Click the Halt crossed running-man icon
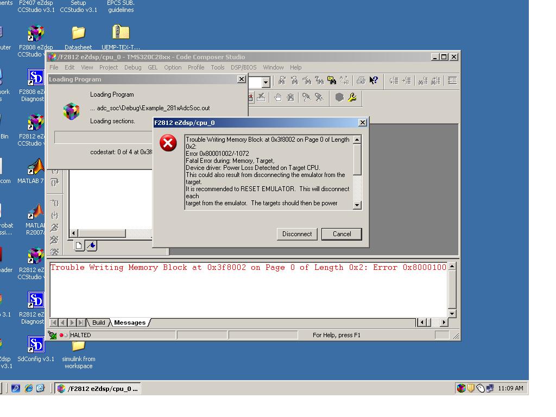 (54, 241)
